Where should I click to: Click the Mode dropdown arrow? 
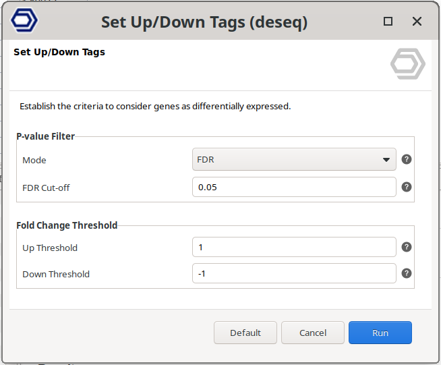pos(386,160)
